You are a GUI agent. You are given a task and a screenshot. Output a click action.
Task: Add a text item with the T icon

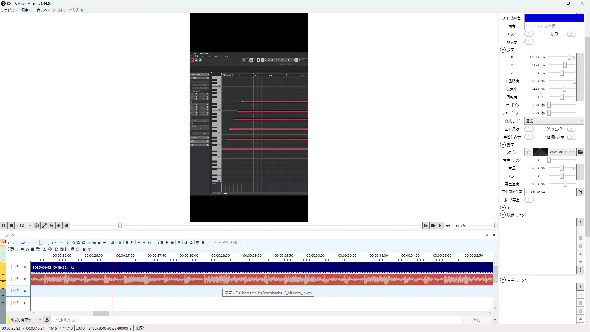point(17,249)
